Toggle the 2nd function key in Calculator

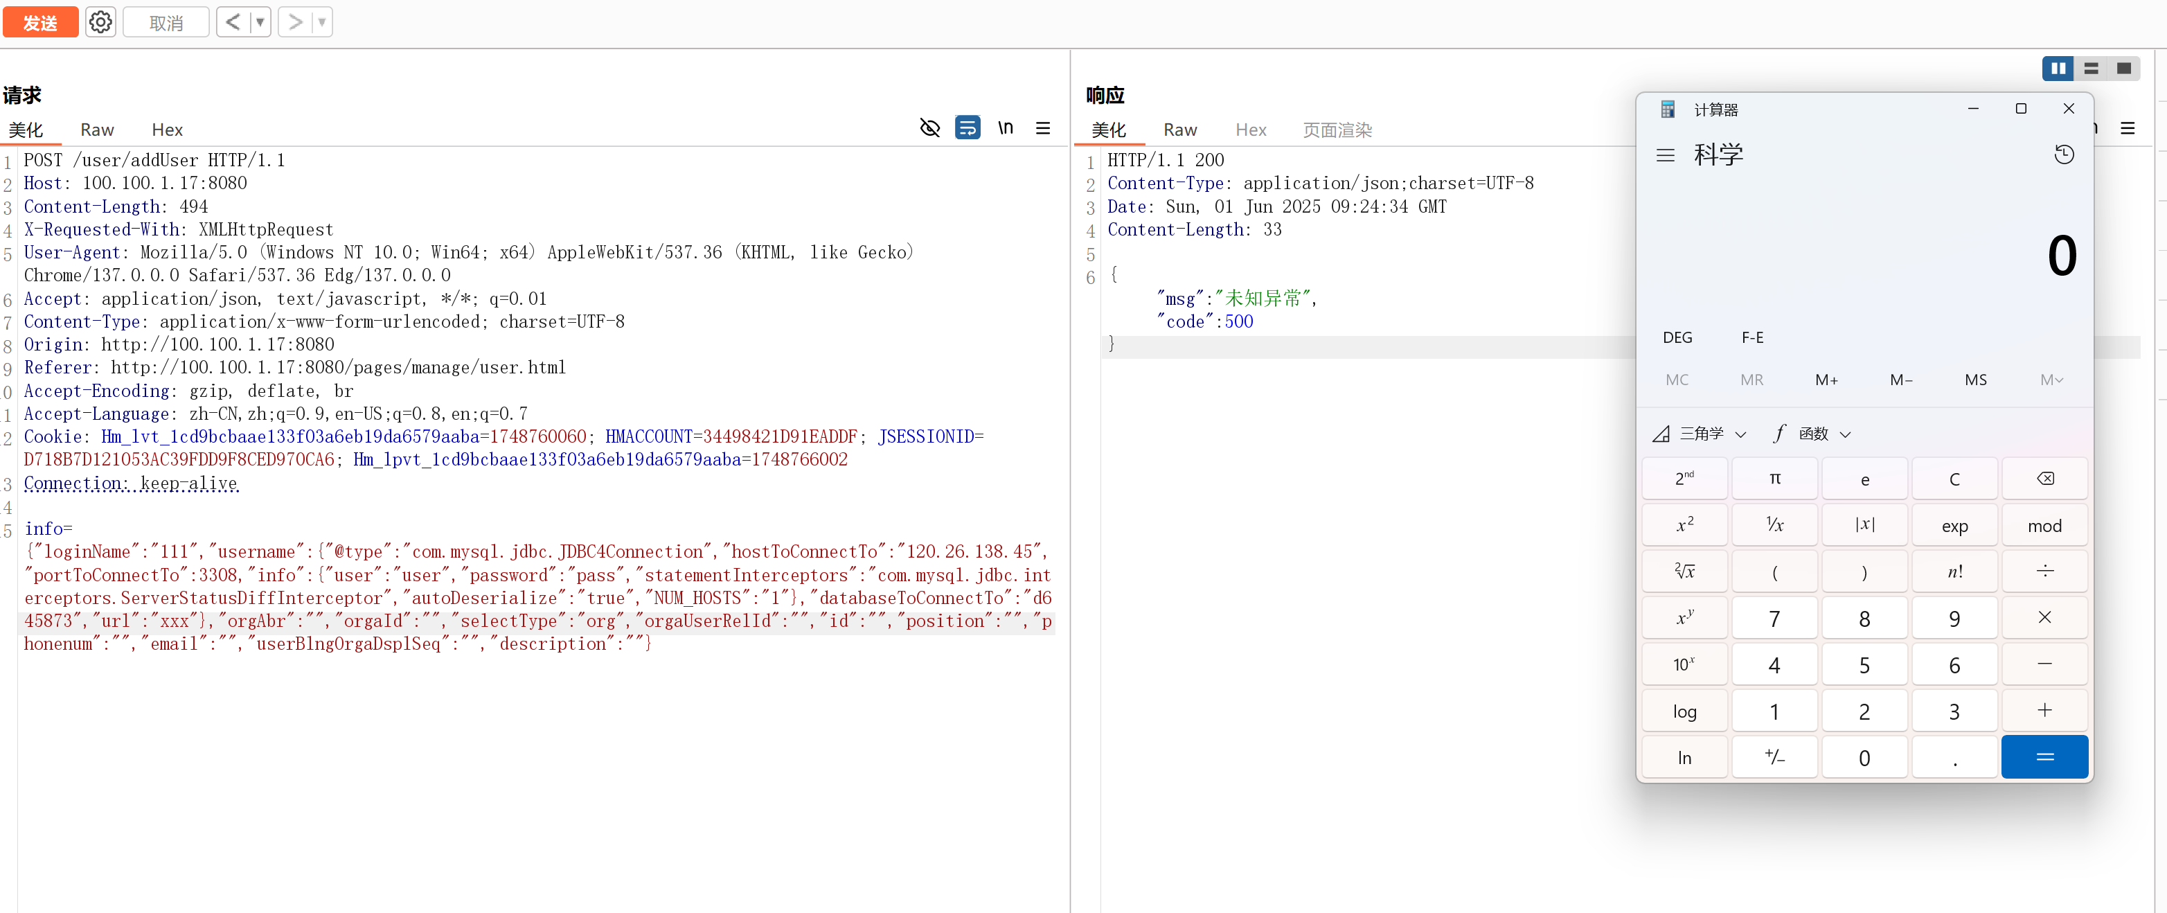pyautogui.click(x=1684, y=478)
